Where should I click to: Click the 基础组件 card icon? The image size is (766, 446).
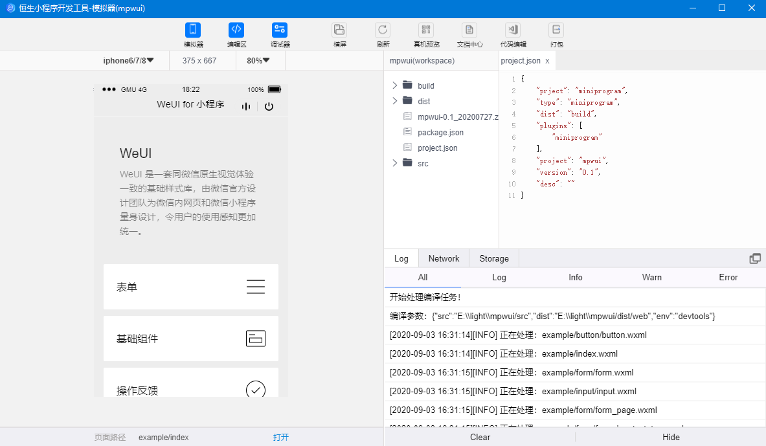pyautogui.click(x=256, y=339)
